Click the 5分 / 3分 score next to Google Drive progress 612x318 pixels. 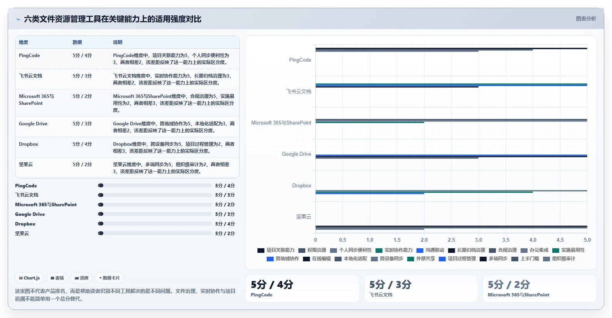tap(225, 214)
